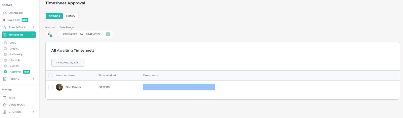Tick the select-all header checkbox
Screen dimensions: 403x118
51,75
